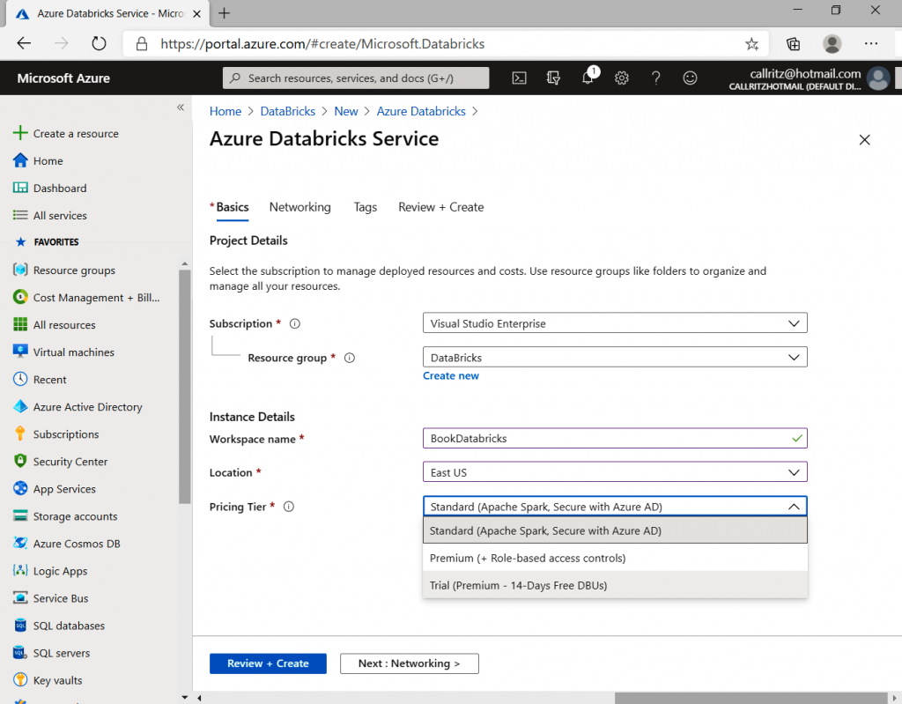Open portal settings gear icon
The height and width of the screenshot is (704, 902).
[622, 78]
